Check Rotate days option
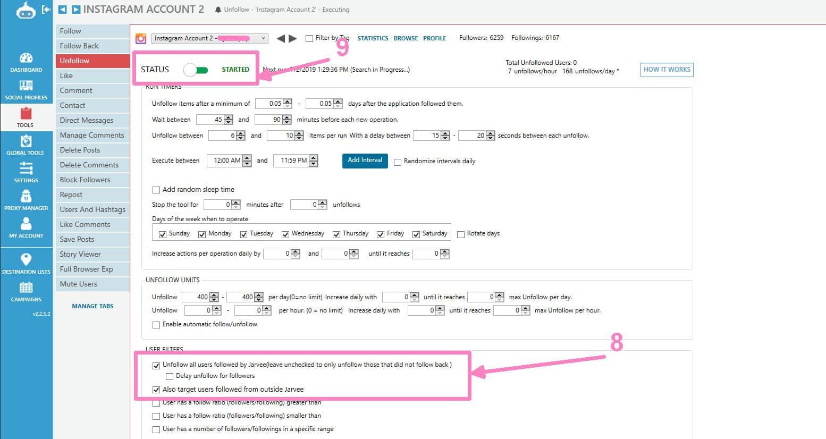The width and height of the screenshot is (826, 439). point(461,234)
